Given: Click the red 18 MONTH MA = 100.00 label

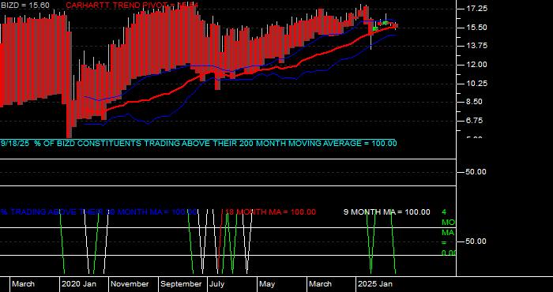Looking at the screenshot, I should [270, 212].
